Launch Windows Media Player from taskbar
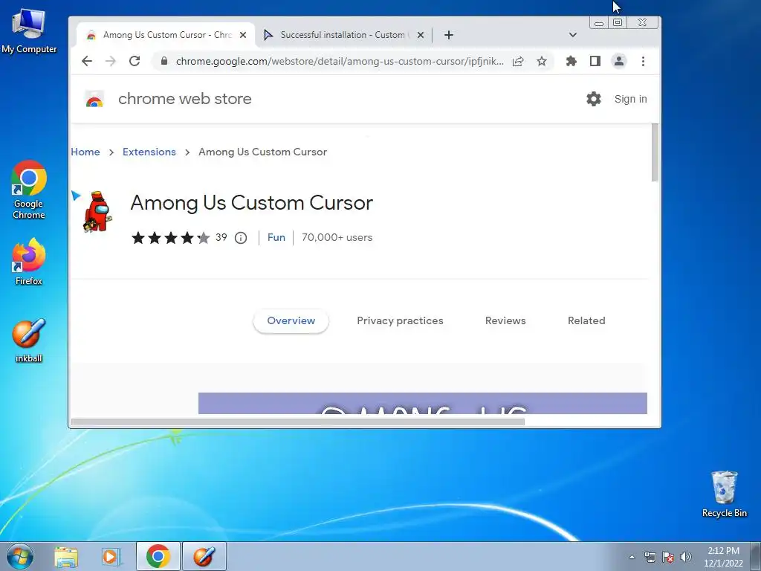This screenshot has height=571, width=761. click(111, 556)
